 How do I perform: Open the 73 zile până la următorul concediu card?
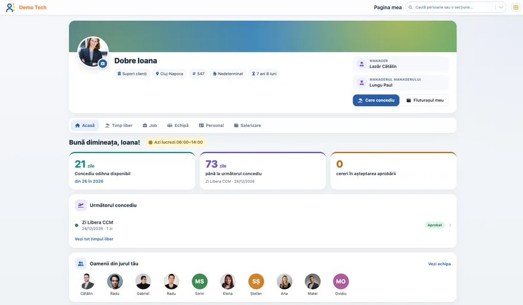(x=263, y=171)
